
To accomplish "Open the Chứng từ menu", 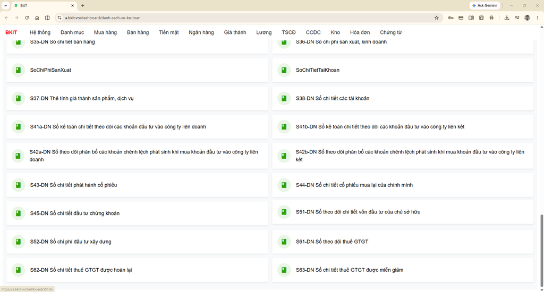I will (390, 32).
